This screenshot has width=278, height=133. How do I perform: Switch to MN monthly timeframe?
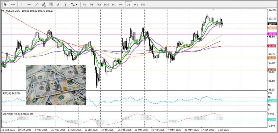click(x=143, y=5)
